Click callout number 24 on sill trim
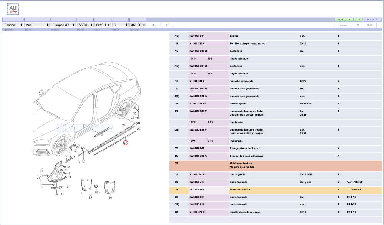 pyautogui.click(x=124, y=125)
